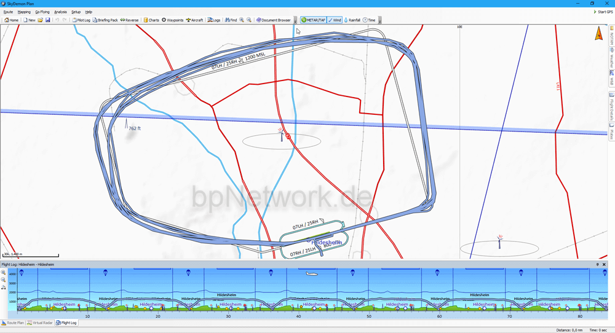Click the save floppy disk icon
The image size is (615, 333).
[48, 20]
